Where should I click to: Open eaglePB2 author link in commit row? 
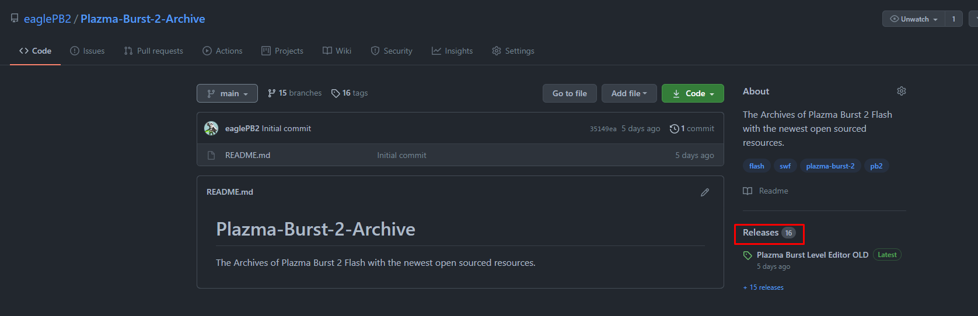[x=242, y=128]
